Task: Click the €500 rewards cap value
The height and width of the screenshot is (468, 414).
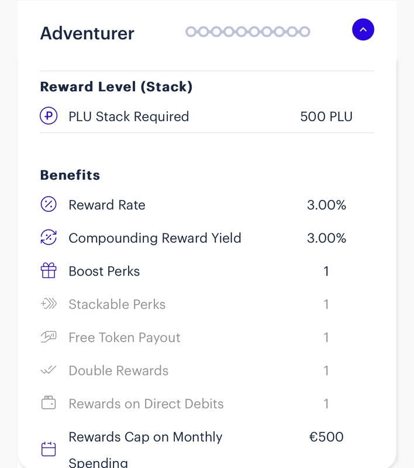Action: [x=326, y=437]
